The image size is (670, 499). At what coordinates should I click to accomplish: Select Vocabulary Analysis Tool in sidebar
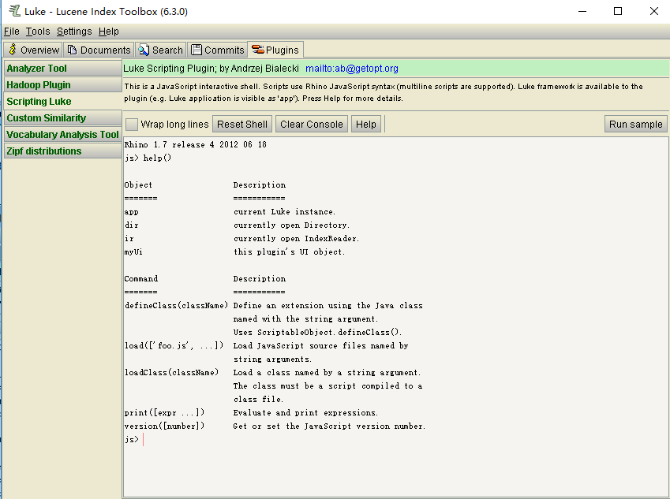[x=63, y=135]
